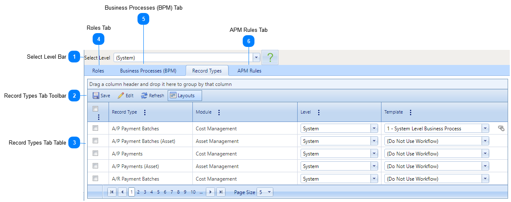The width and height of the screenshot is (511, 202).
Task: Open Level dropdown for A/R Payment Batches
Action: click(x=374, y=179)
